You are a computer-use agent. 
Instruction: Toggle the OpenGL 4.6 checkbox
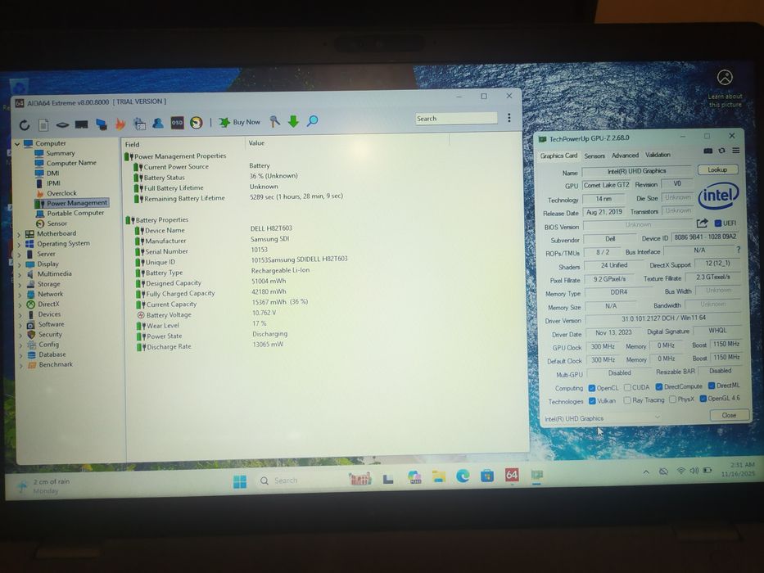[703, 399]
